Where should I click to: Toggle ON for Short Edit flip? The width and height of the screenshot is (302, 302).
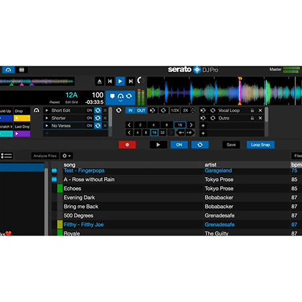[89, 111]
